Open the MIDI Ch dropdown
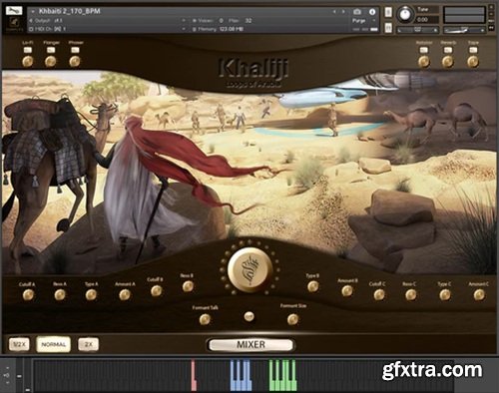 click(x=184, y=29)
